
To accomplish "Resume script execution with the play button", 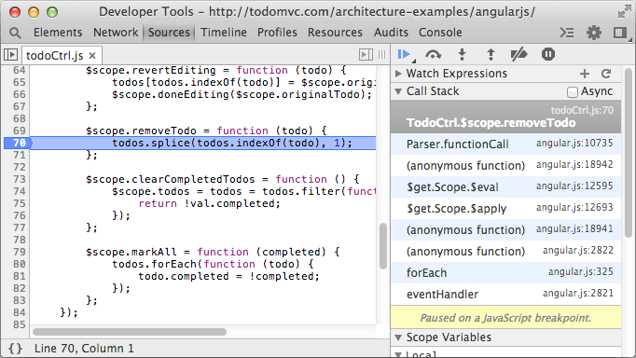I will point(404,54).
